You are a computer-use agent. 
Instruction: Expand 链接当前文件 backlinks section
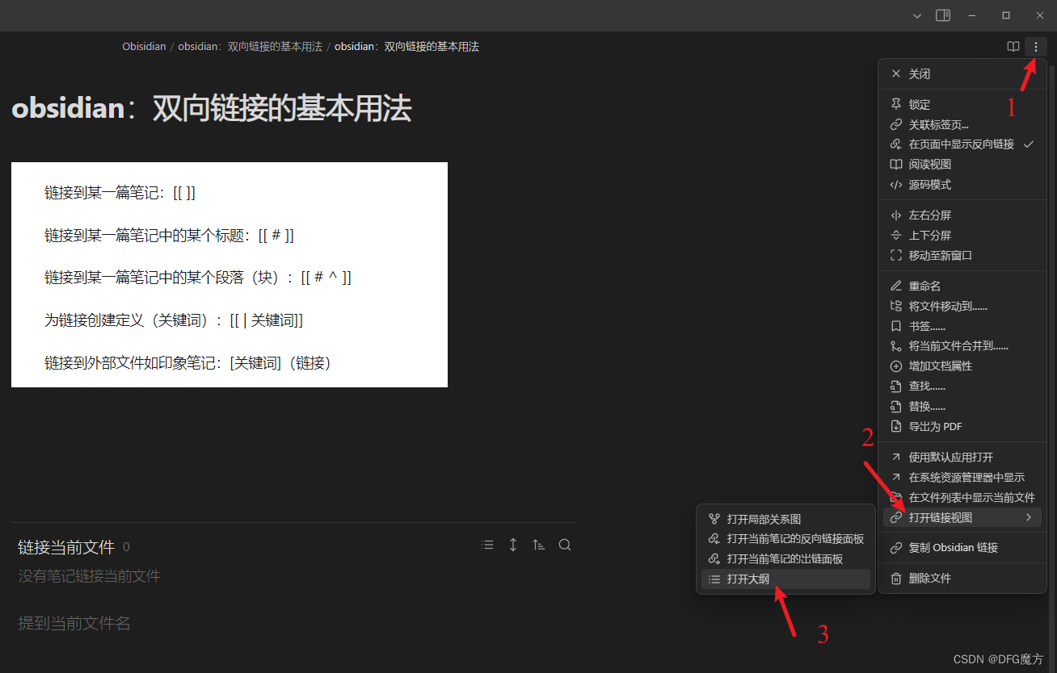[66, 547]
